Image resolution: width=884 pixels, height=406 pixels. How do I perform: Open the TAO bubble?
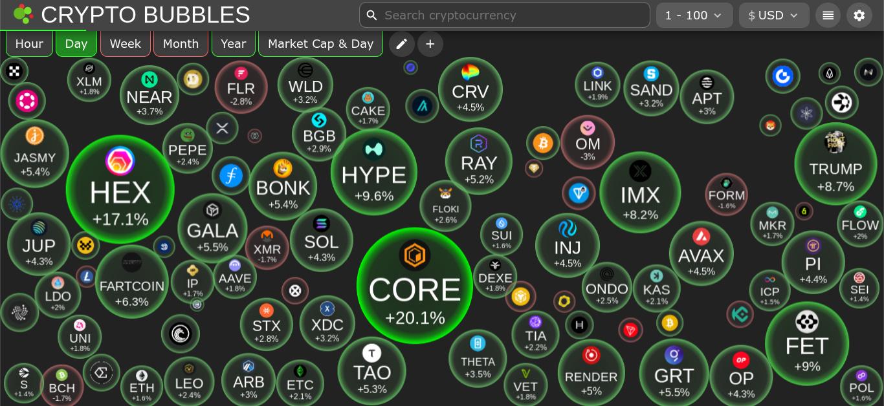(372, 370)
